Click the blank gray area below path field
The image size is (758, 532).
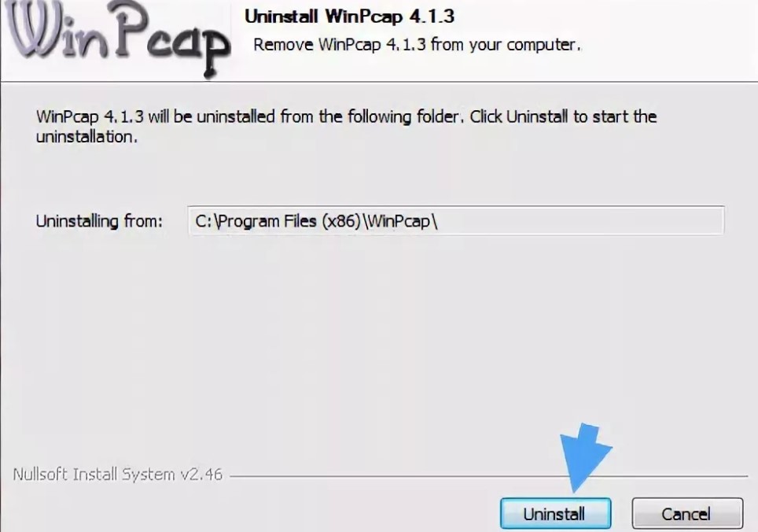(x=379, y=338)
